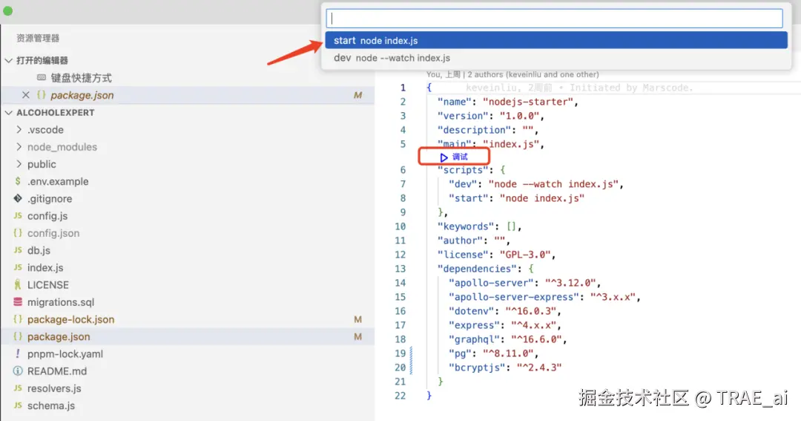Image resolution: width=801 pixels, height=421 pixels.
Task: Click the git icon beside .gitignore
Action: coord(18,198)
